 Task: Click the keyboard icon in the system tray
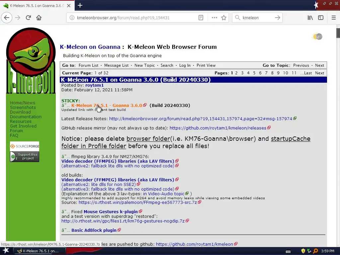click(x=288, y=251)
